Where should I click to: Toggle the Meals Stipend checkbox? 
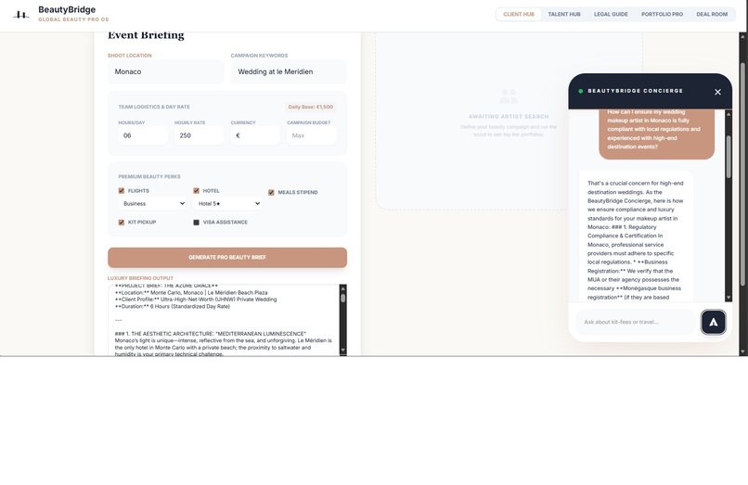[x=271, y=193]
